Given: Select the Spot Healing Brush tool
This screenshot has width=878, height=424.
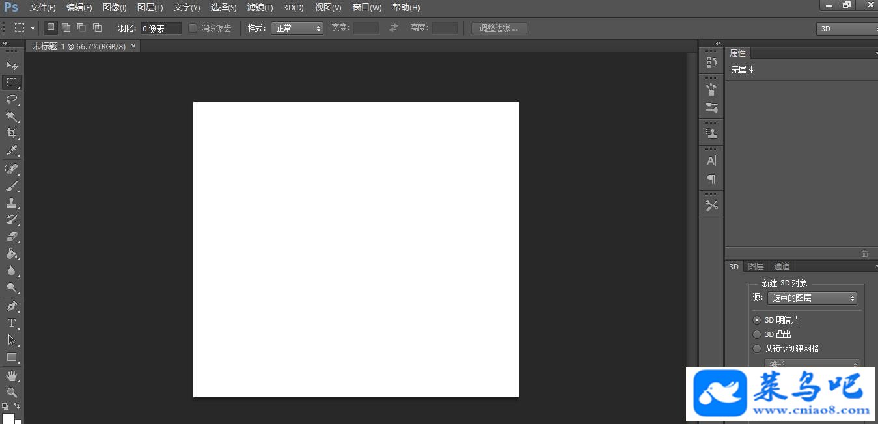Looking at the screenshot, I should (12, 169).
